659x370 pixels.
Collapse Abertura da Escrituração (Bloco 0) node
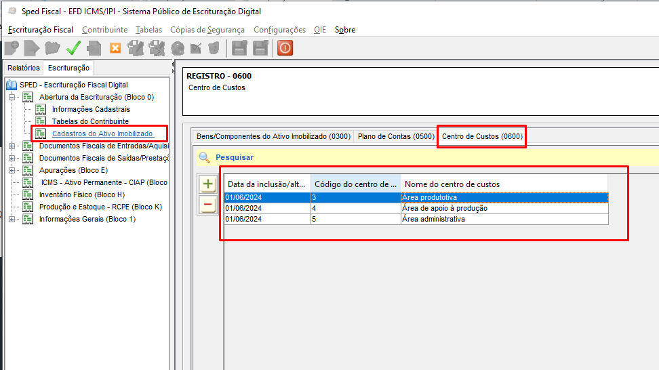pyautogui.click(x=12, y=97)
